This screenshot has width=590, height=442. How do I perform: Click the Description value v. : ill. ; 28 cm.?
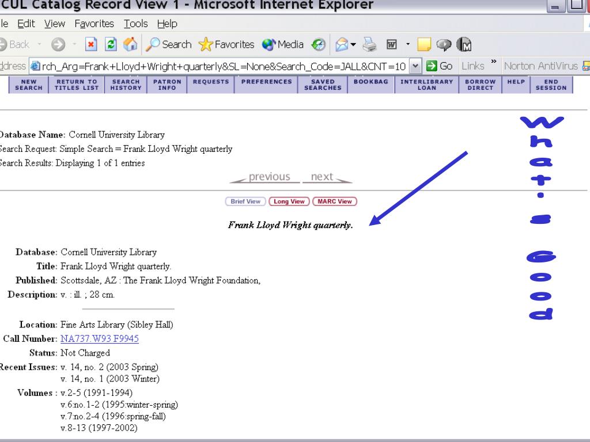[88, 295]
